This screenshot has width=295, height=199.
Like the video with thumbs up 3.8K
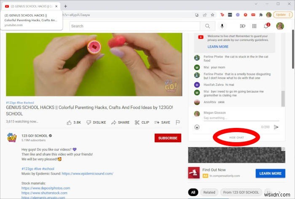coord(74,122)
